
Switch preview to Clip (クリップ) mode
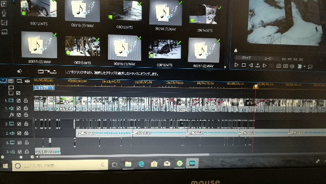click(x=246, y=58)
